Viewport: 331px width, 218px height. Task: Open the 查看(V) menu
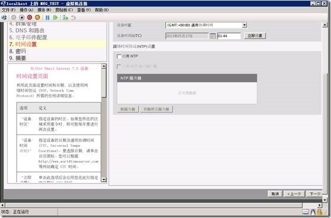click(84, 9)
